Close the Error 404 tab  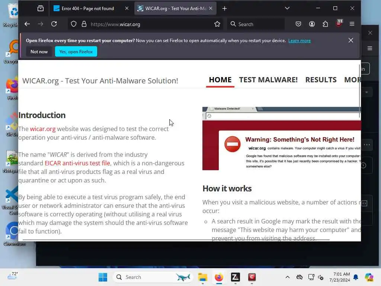[x=127, y=9]
